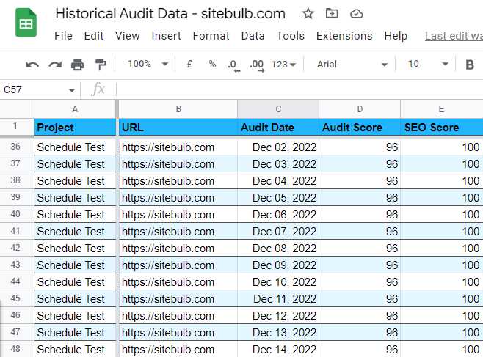Select column C header
This screenshot has height=357, width=483.
click(278, 109)
